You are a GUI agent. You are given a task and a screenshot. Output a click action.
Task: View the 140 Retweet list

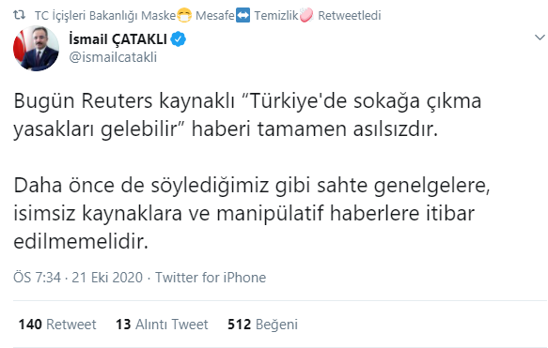pos(57,325)
